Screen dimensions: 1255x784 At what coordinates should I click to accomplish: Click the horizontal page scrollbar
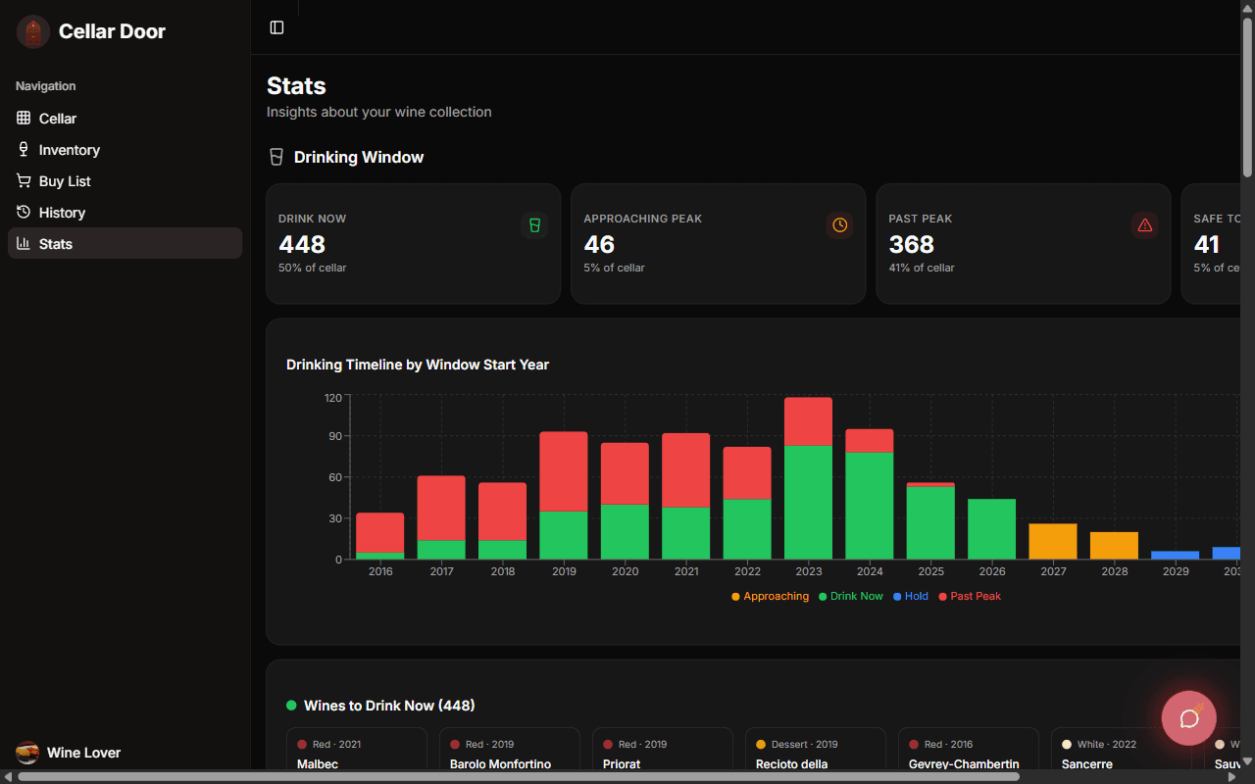518,776
